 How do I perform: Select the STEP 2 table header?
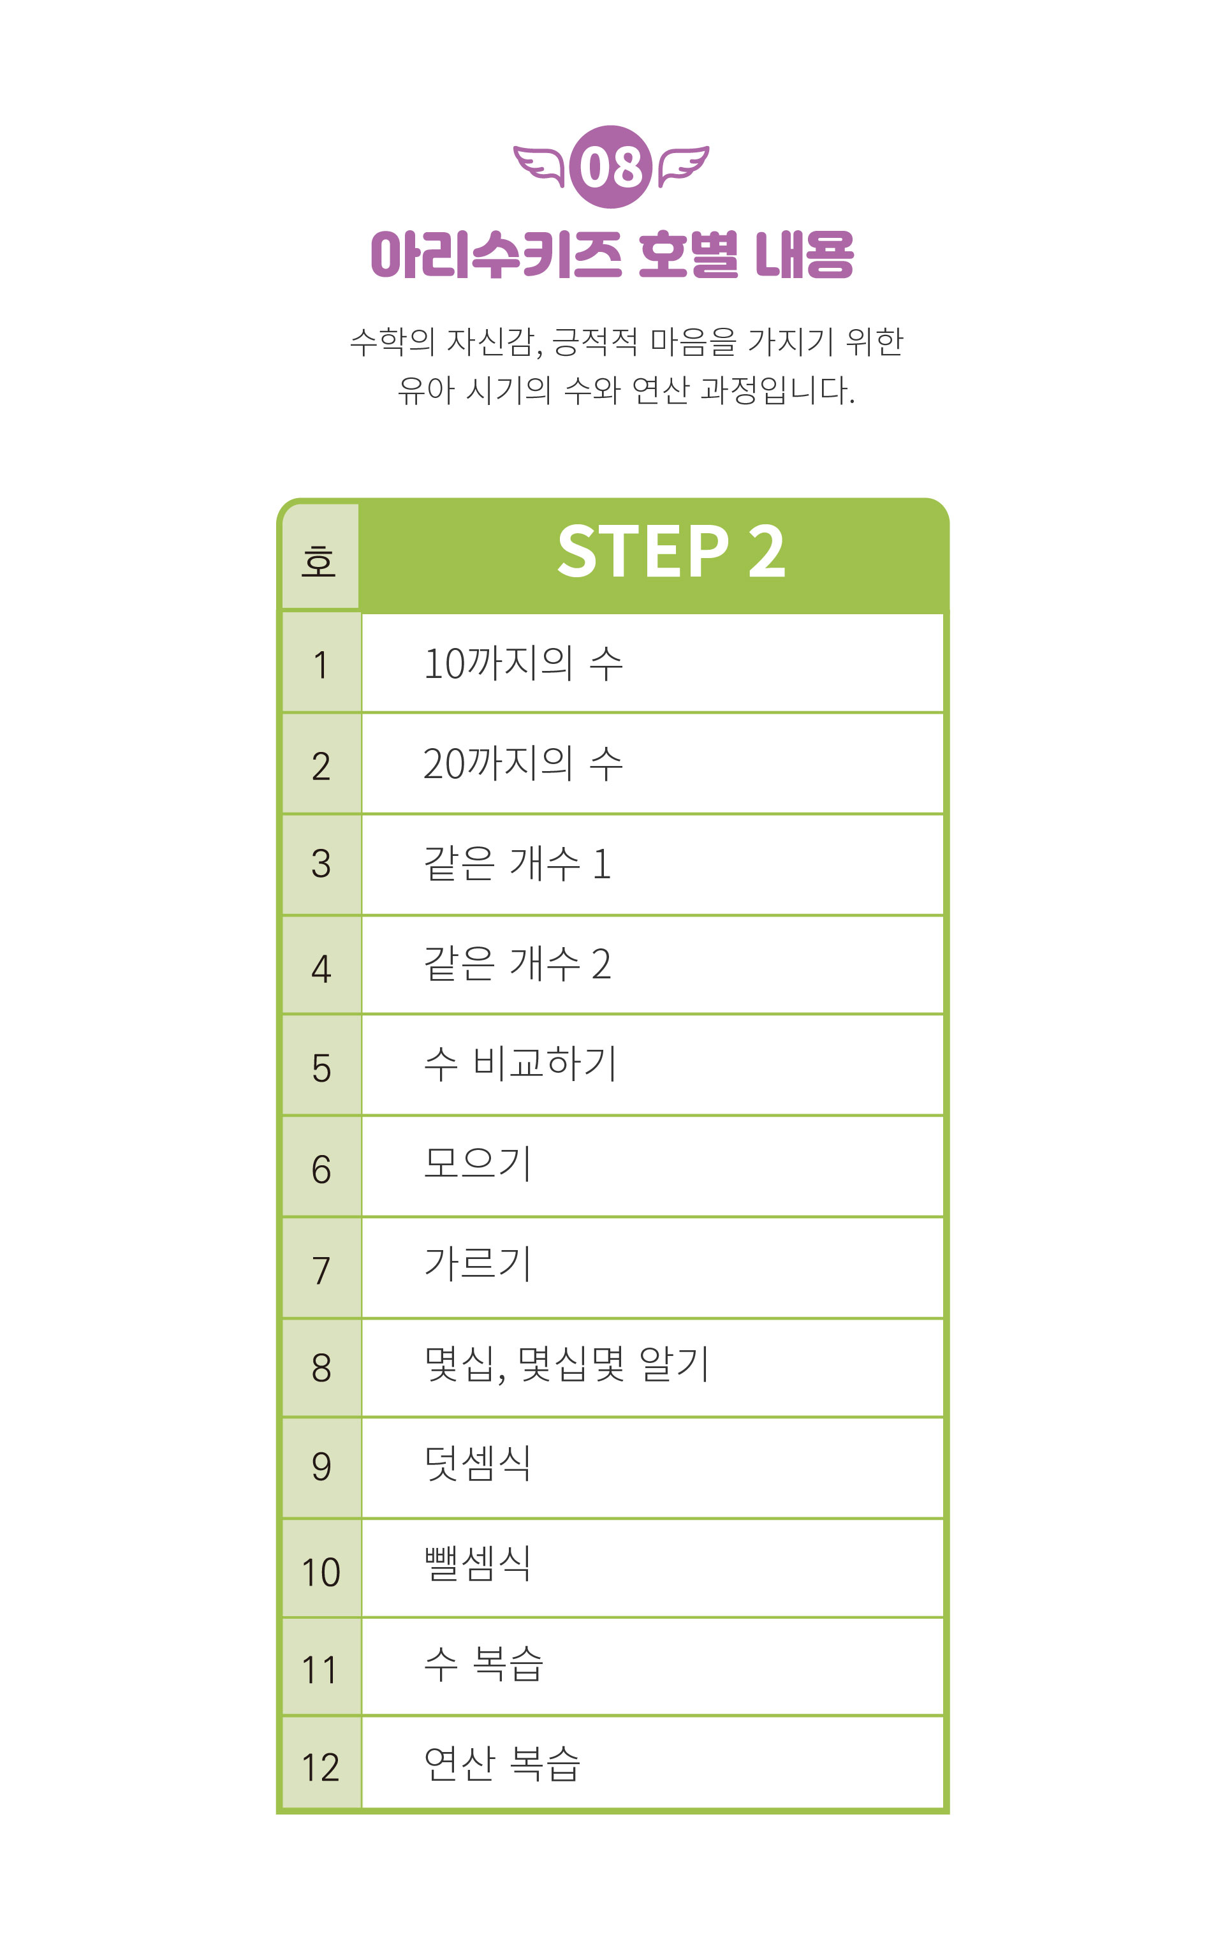click(x=670, y=552)
